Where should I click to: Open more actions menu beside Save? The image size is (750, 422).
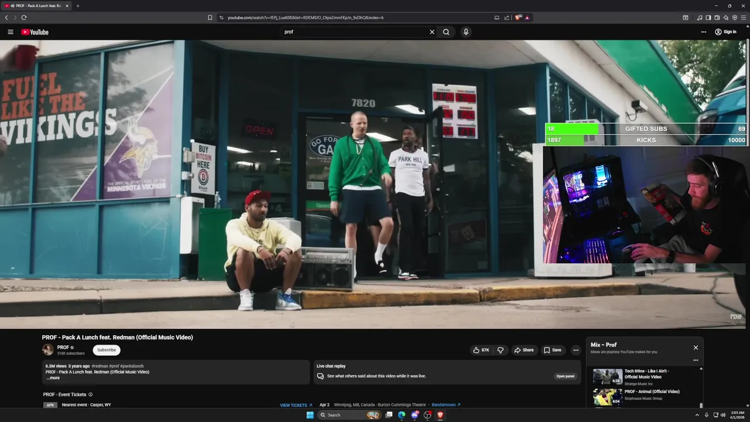coord(576,350)
